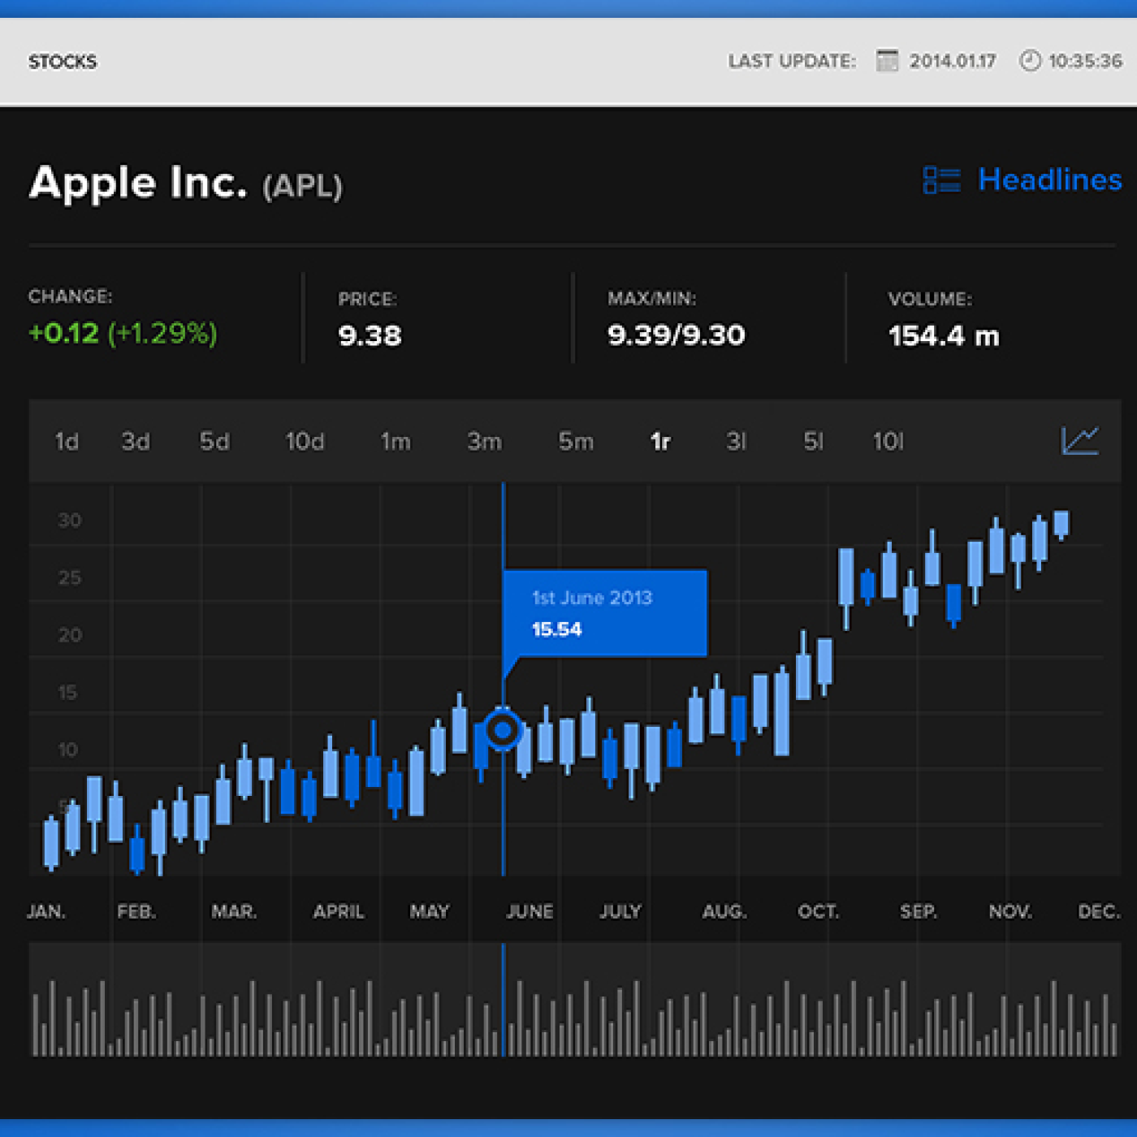Choose the 3l time range tab
The height and width of the screenshot is (1137, 1137).
click(x=736, y=442)
